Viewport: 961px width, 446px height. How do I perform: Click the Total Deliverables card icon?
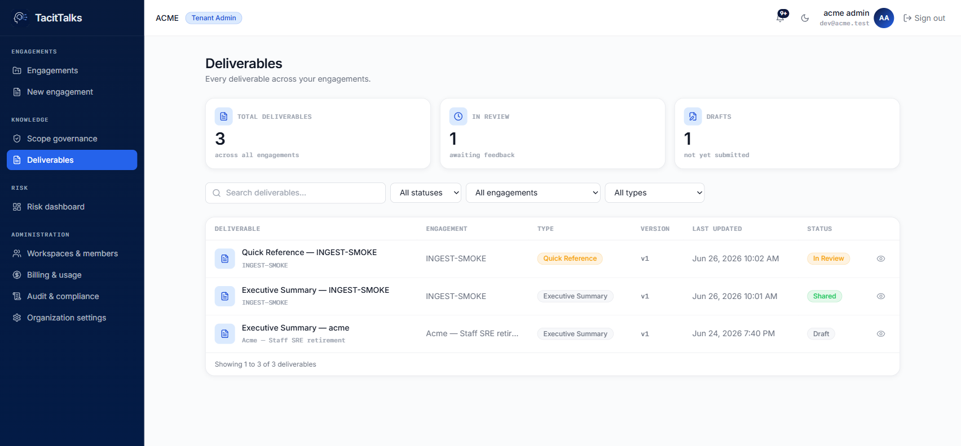click(224, 117)
